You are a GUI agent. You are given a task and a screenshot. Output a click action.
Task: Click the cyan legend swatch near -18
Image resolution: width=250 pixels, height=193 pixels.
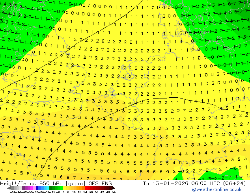click(x=48, y=188)
